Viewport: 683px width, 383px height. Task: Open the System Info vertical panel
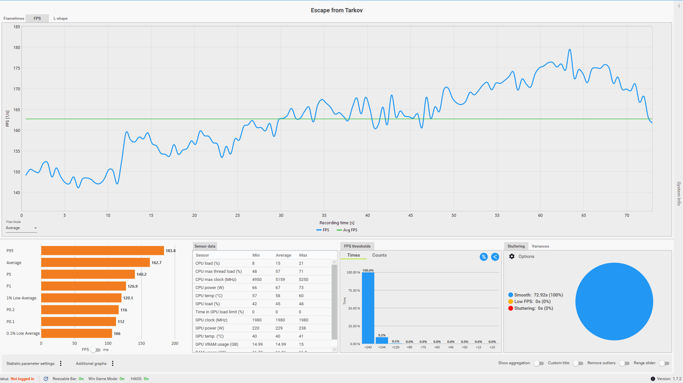click(x=679, y=193)
